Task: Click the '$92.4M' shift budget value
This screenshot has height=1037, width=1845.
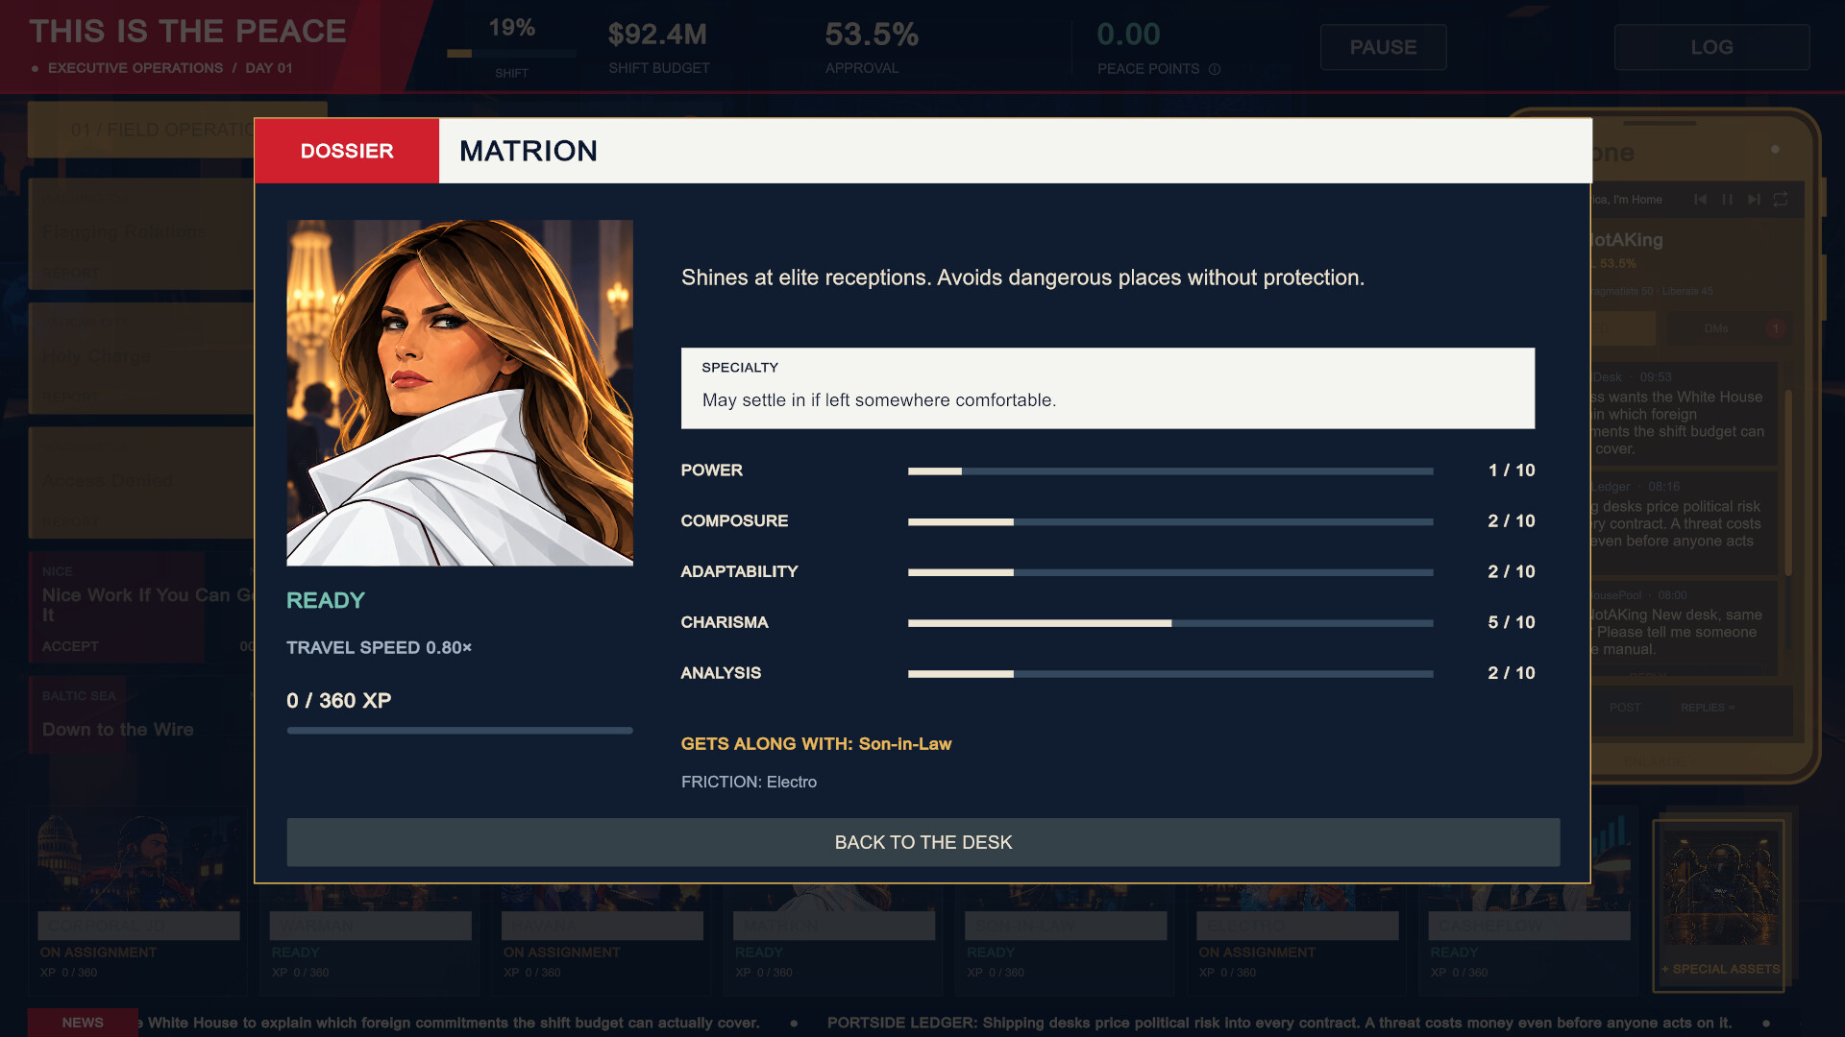Action: pyautogui.click(x=657, y=35)
